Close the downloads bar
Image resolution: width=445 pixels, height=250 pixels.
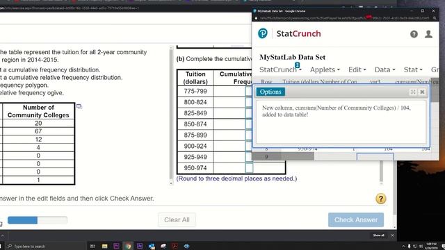392,235
